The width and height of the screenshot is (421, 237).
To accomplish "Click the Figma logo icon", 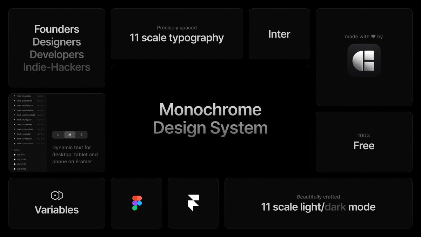I will point(137,203).
